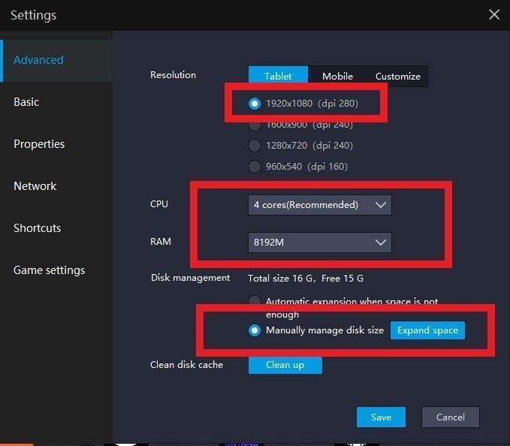Open Shortcuts settings section
Image resolution: width=510 pixels, height=446 pixels.
click(x=37, y=228)
